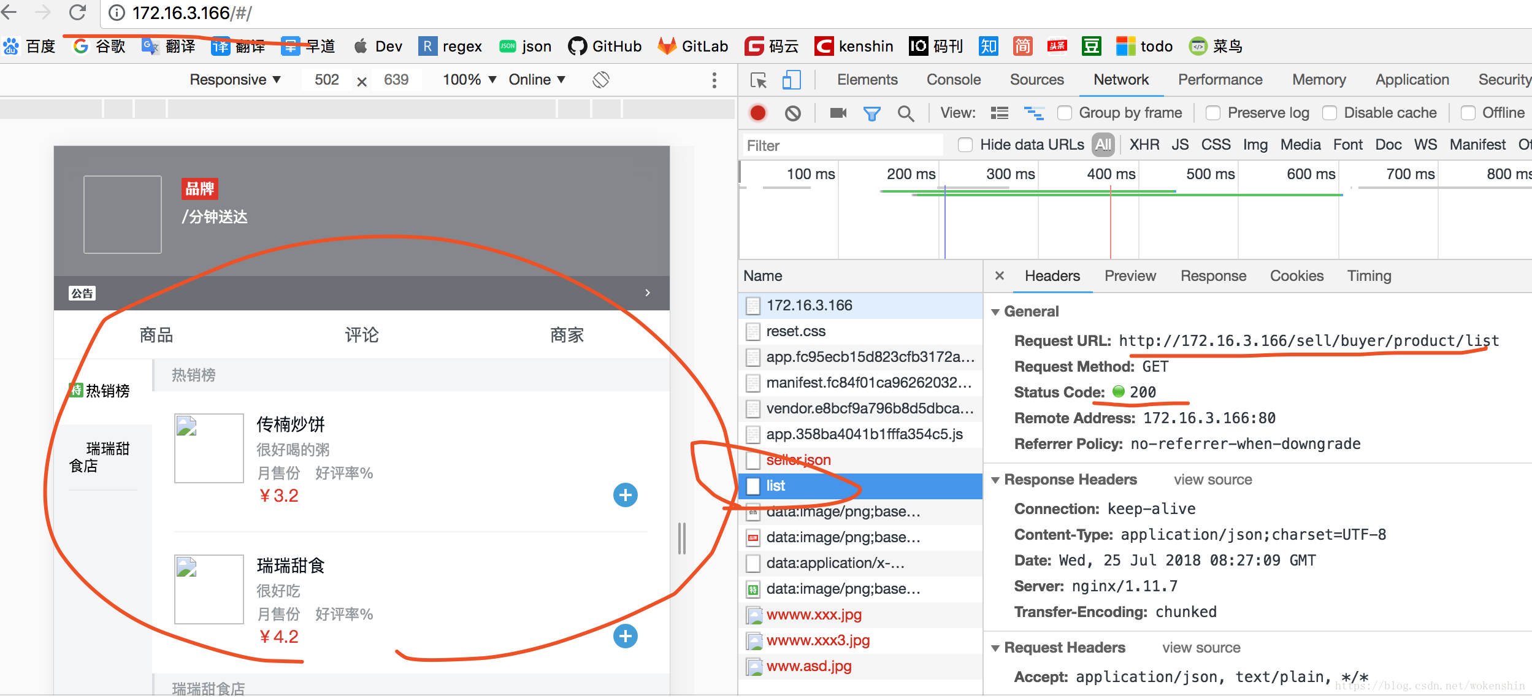
Task: Open the Online throttling dropdown
Action: [x=537, y=80]
